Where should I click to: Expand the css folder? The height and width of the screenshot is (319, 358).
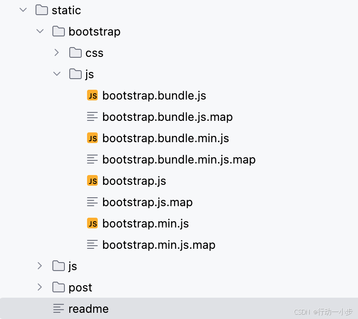(x=56, y=52)
